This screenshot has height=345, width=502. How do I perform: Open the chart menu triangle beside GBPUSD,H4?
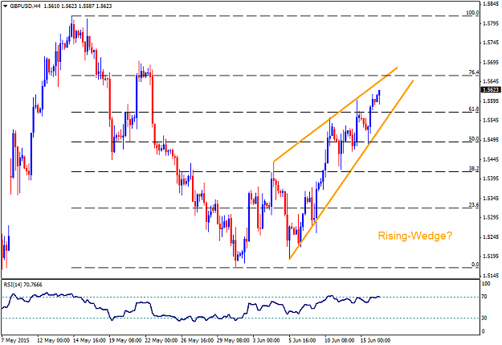[x=6, y=6]
